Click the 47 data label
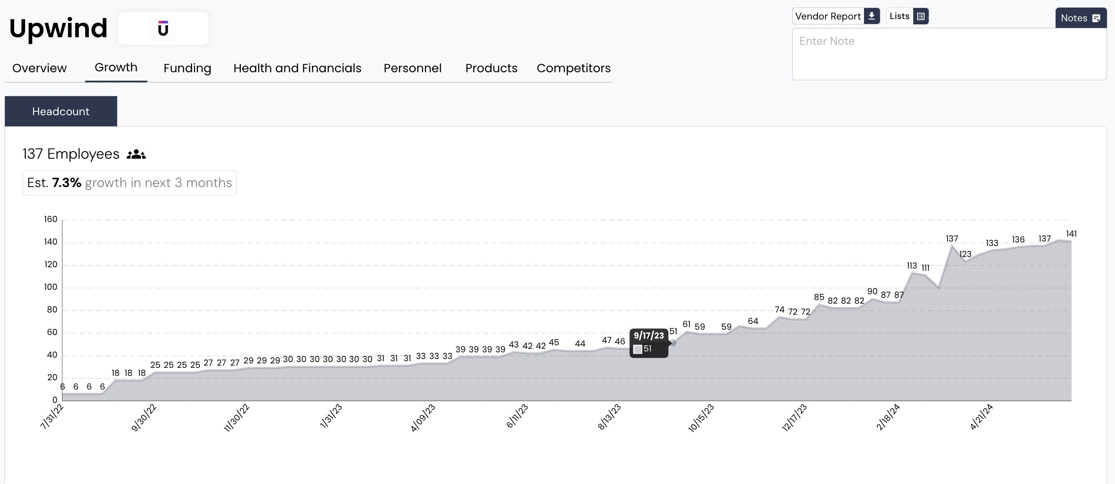The image size is (1115, 484). coord(606,340)
